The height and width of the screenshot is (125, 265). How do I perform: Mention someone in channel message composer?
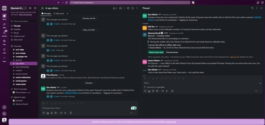56,113
